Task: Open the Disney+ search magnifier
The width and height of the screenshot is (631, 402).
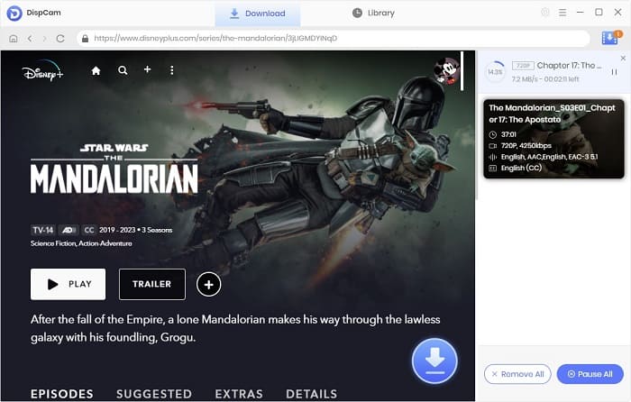Action: 123,70
